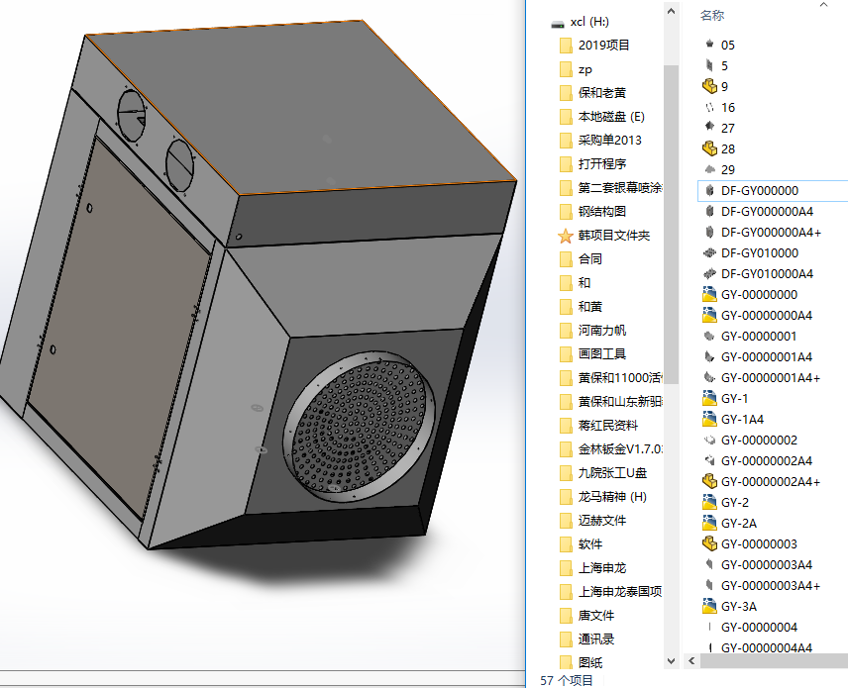Select file GY-00000004
The width and height of the screenshot is (848, 688).
(x=759, y=628)
